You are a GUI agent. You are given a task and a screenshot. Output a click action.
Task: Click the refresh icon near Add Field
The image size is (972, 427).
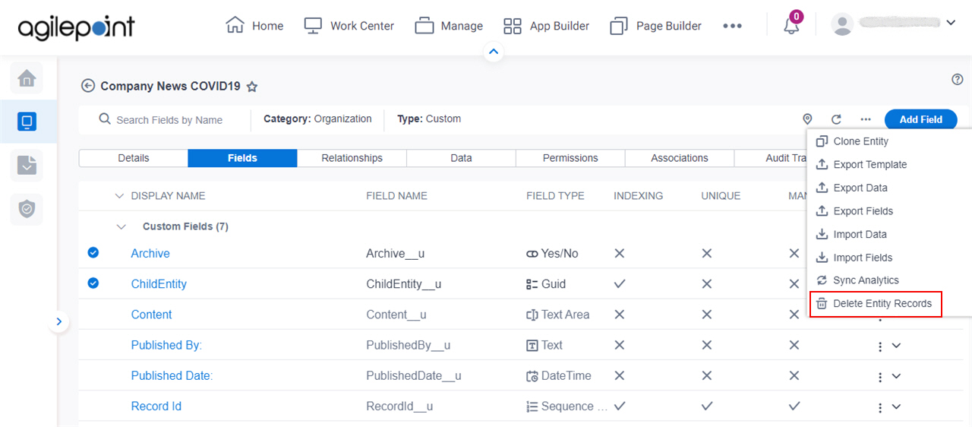click(x=836, y=119)
